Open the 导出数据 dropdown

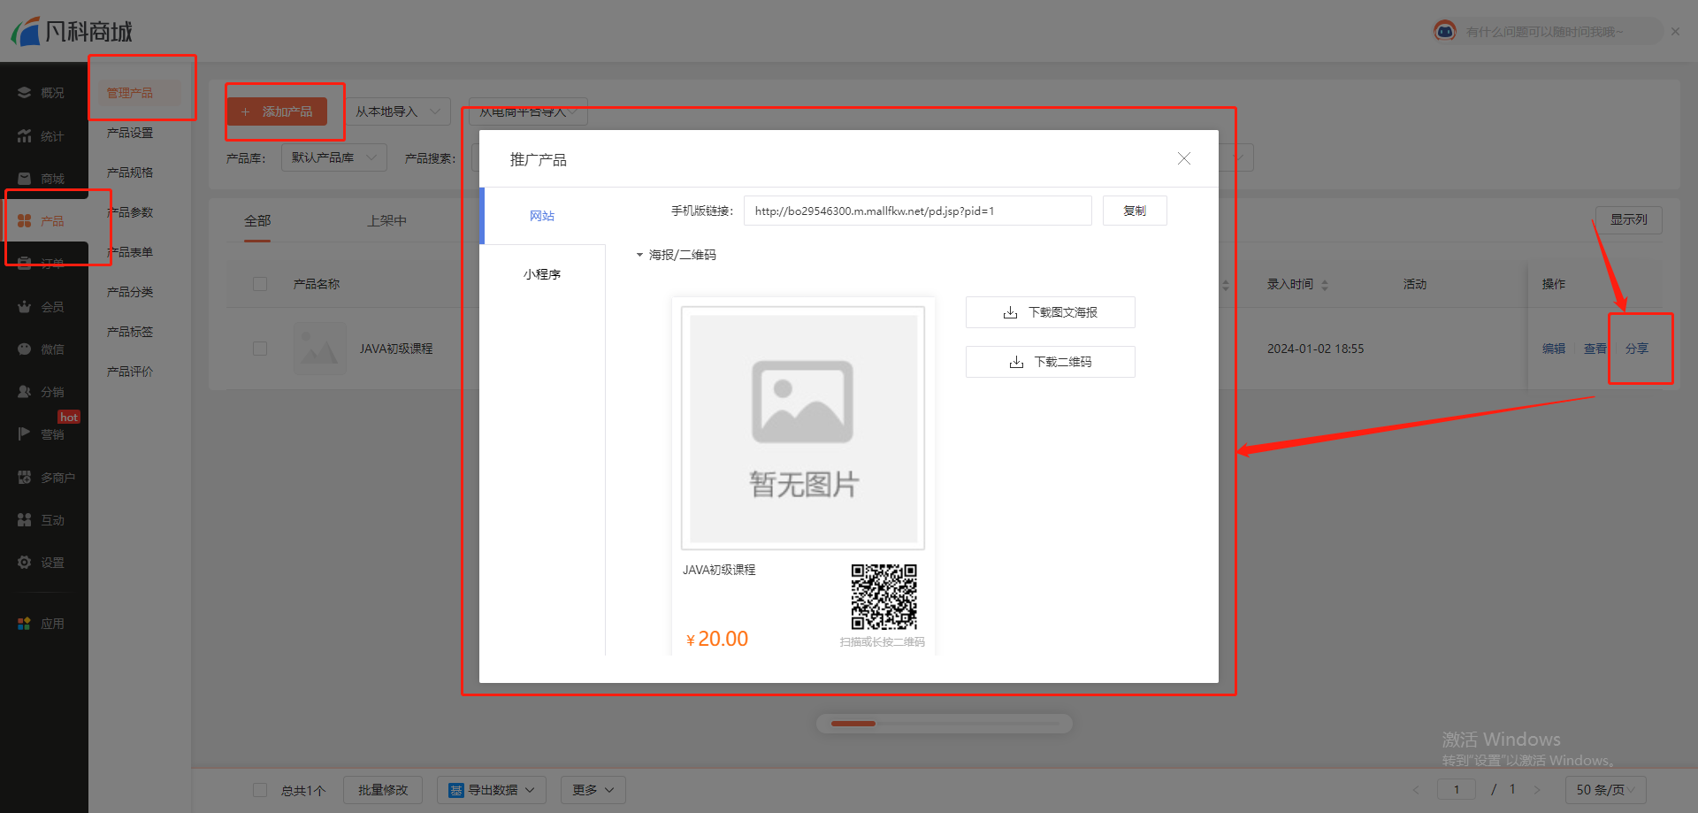(x=492, y=790)
